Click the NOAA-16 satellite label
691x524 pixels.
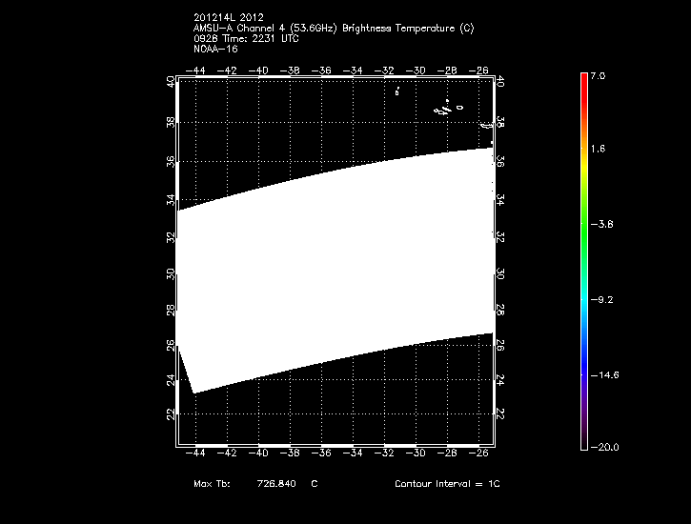(214, 49)
